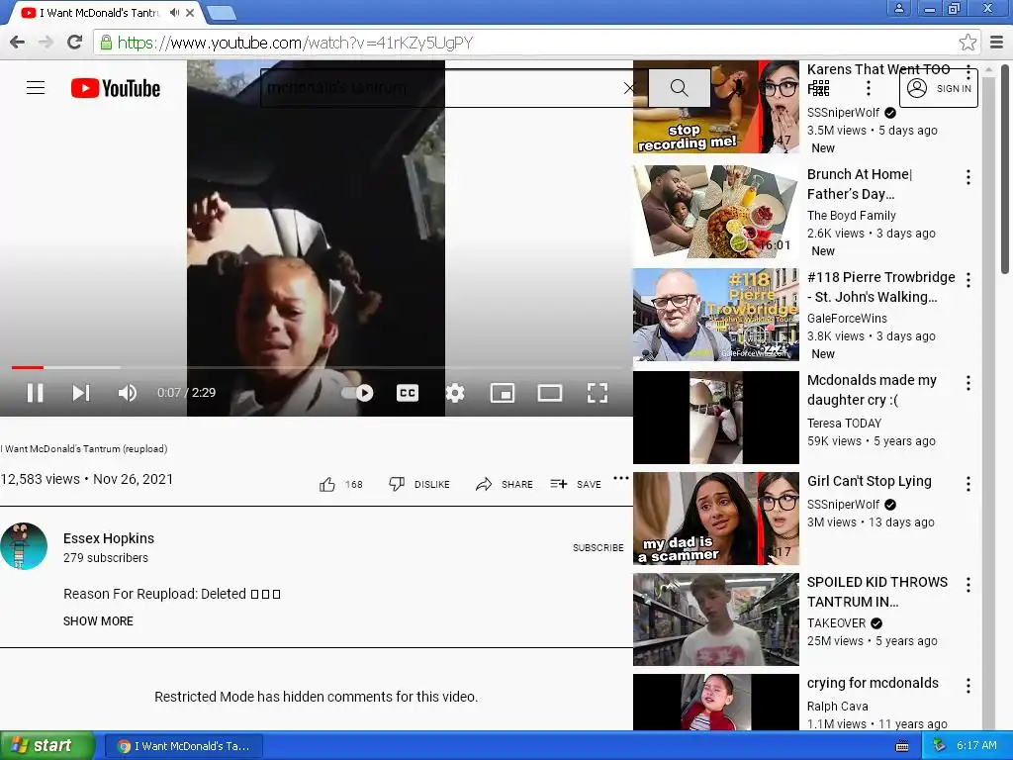Subscribe to Essex Hopkins
Image resolution: width=1013 pixels, height=760 pixels.
(599, 547)
